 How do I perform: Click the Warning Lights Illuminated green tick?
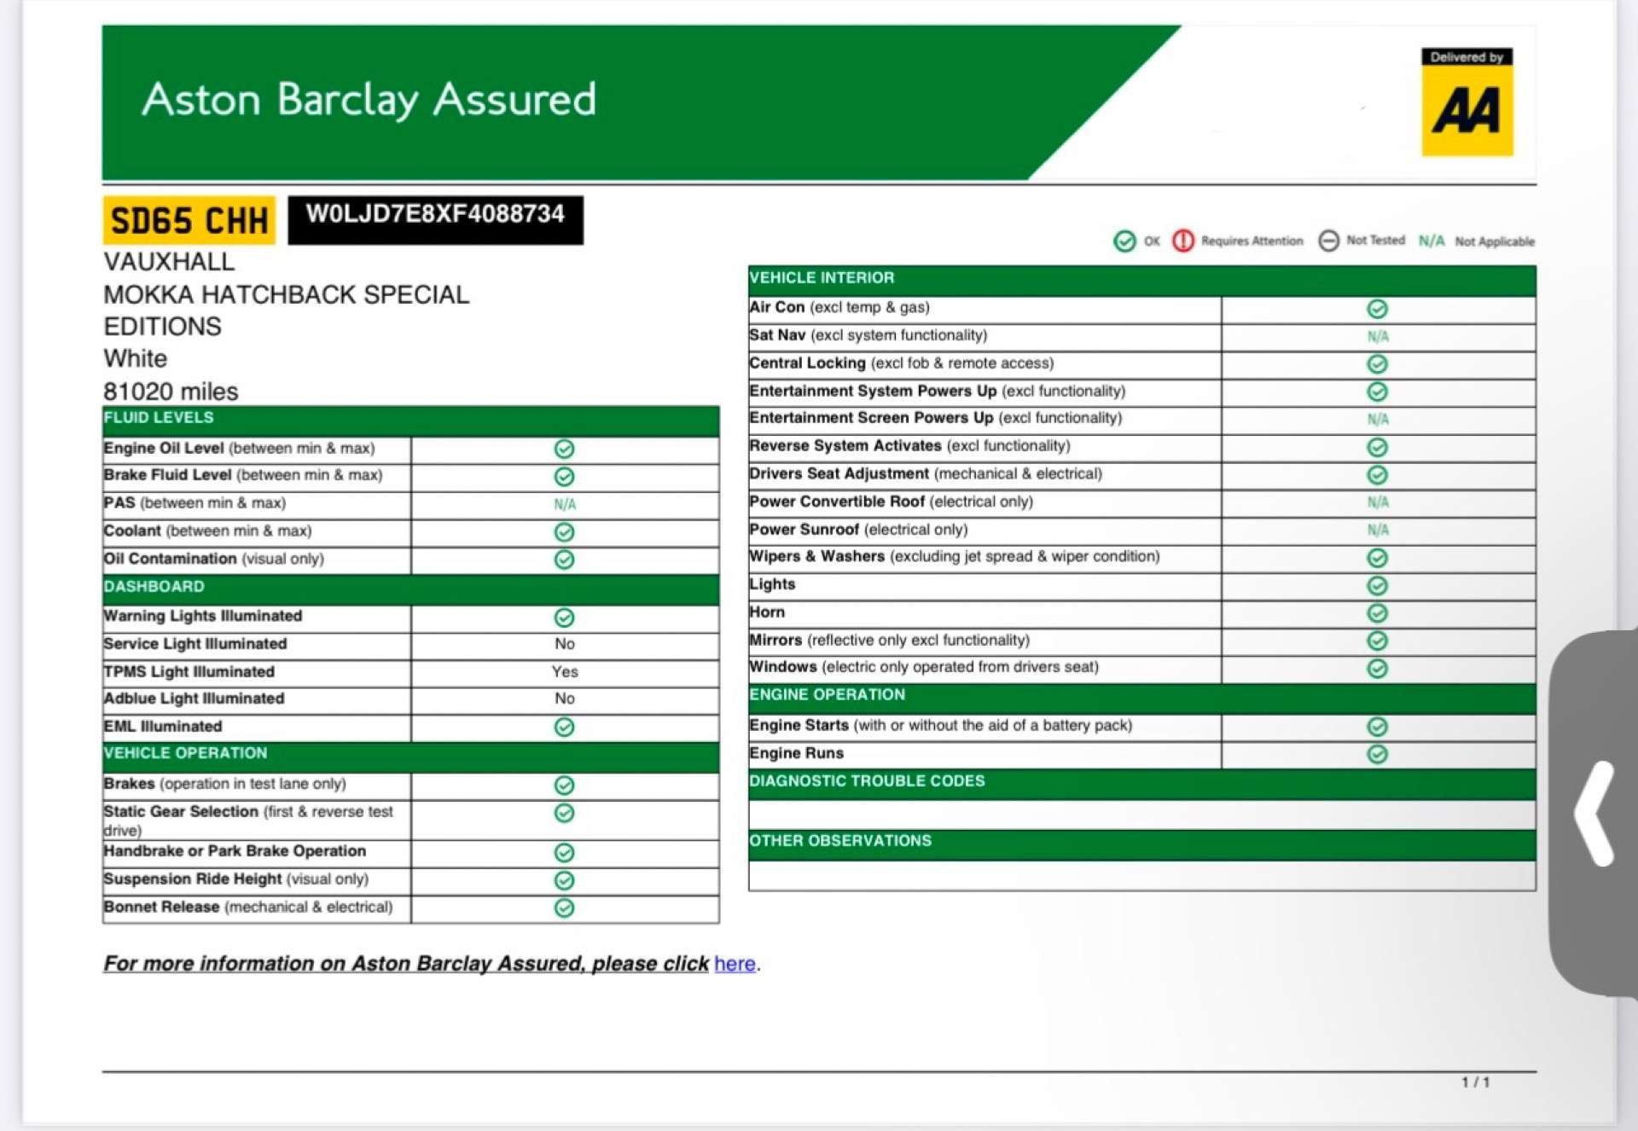(x=564, y=618)
